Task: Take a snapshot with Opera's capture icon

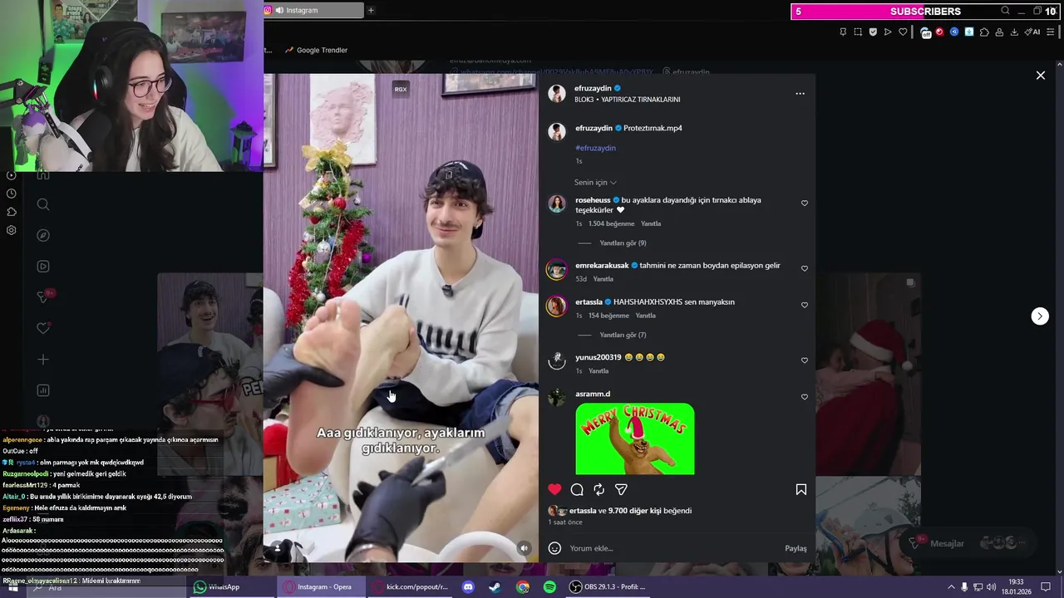Action: (858, 32)
